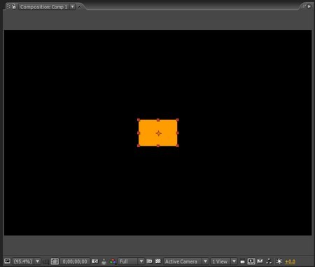Close the Composition: Comp 1 panel tab
Viewport: 315px width, 267px height.
(x=79, y=7)
